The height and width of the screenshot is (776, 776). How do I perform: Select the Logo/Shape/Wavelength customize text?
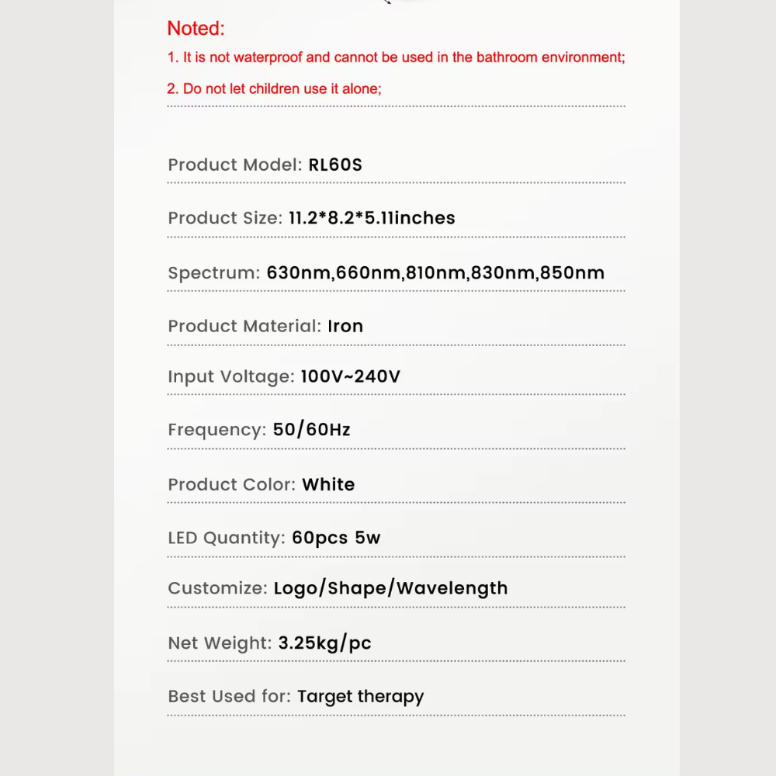click(391, 588)
